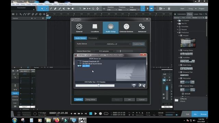This screenshot has width=219, height=123.
Task: Toggle the Jieli BR21 device power button
Action: click(x=78, y=66)
